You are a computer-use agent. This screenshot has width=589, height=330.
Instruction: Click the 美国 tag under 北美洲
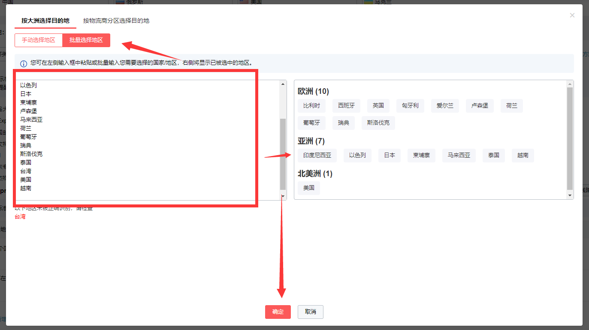coord(309,188)
